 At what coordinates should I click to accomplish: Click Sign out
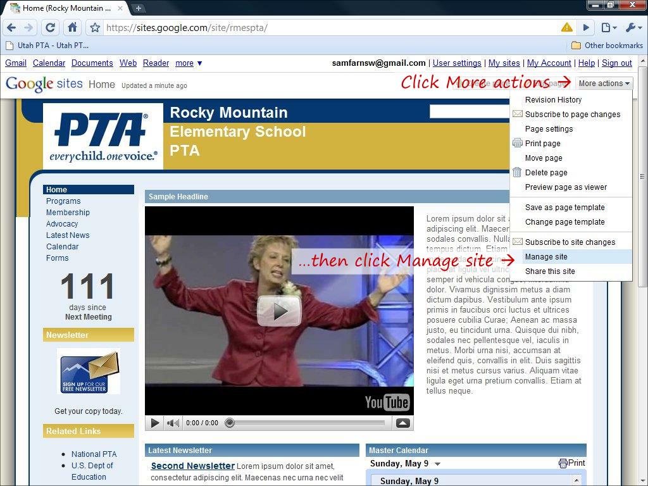pyautogui.click(x=616, y=63)
